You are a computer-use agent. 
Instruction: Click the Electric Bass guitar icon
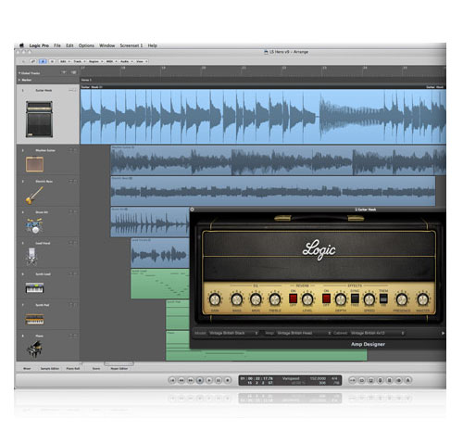(x=34, y=196)
